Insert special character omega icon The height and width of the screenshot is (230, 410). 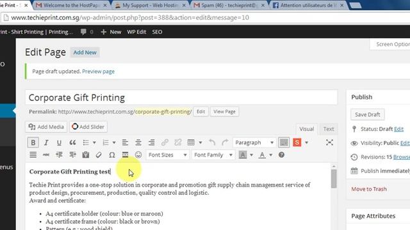[112, 155]
